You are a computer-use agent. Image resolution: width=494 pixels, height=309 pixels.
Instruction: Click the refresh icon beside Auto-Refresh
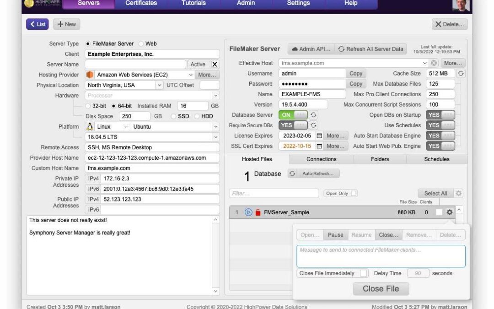click(292, 173)
